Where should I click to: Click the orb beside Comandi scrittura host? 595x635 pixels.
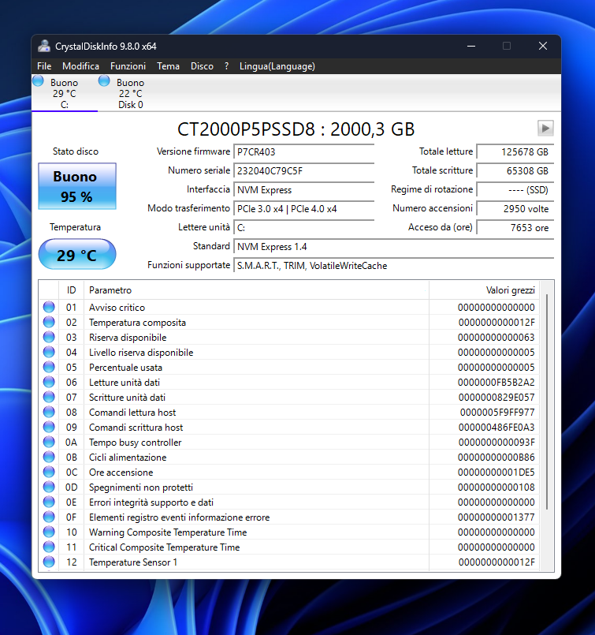pos(49,427)
